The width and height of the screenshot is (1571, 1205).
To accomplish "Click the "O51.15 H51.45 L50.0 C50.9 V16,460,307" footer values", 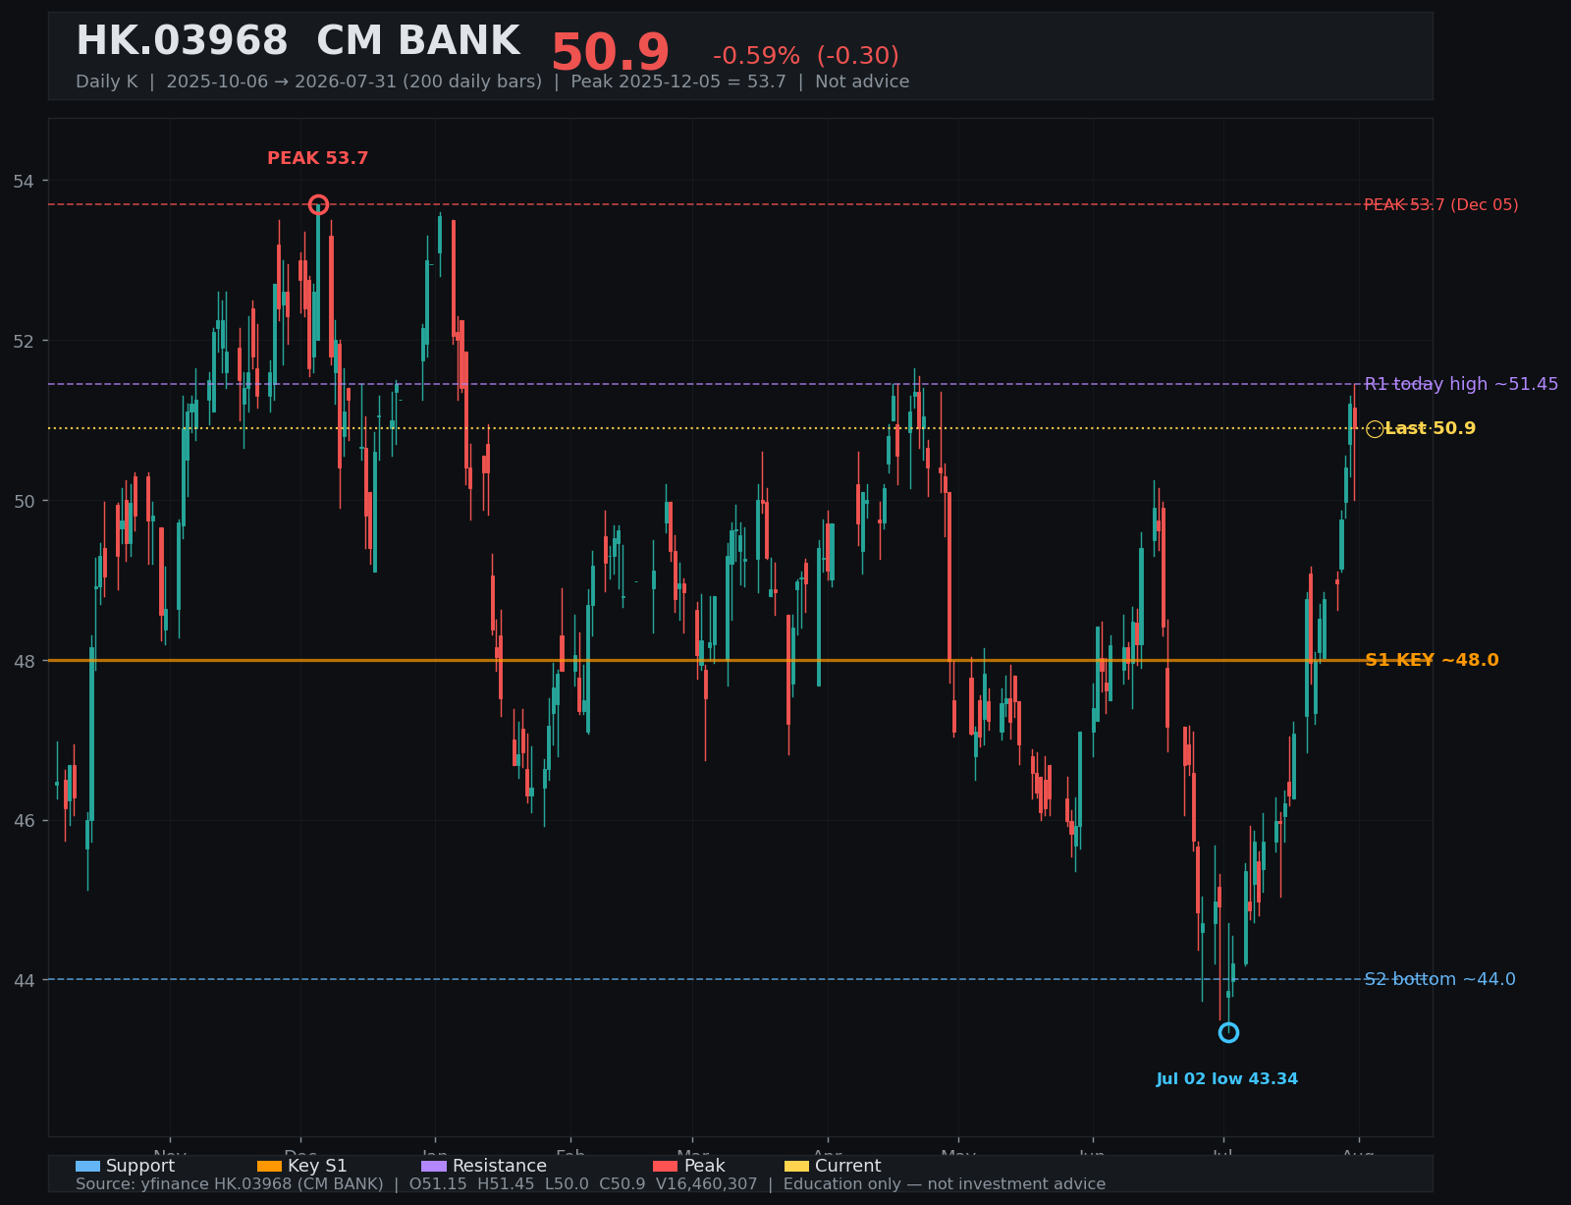I will (583, 1184).
